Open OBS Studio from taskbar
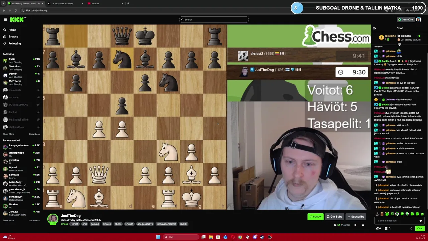This screenshot has width=428, height=241. point(270,237)
